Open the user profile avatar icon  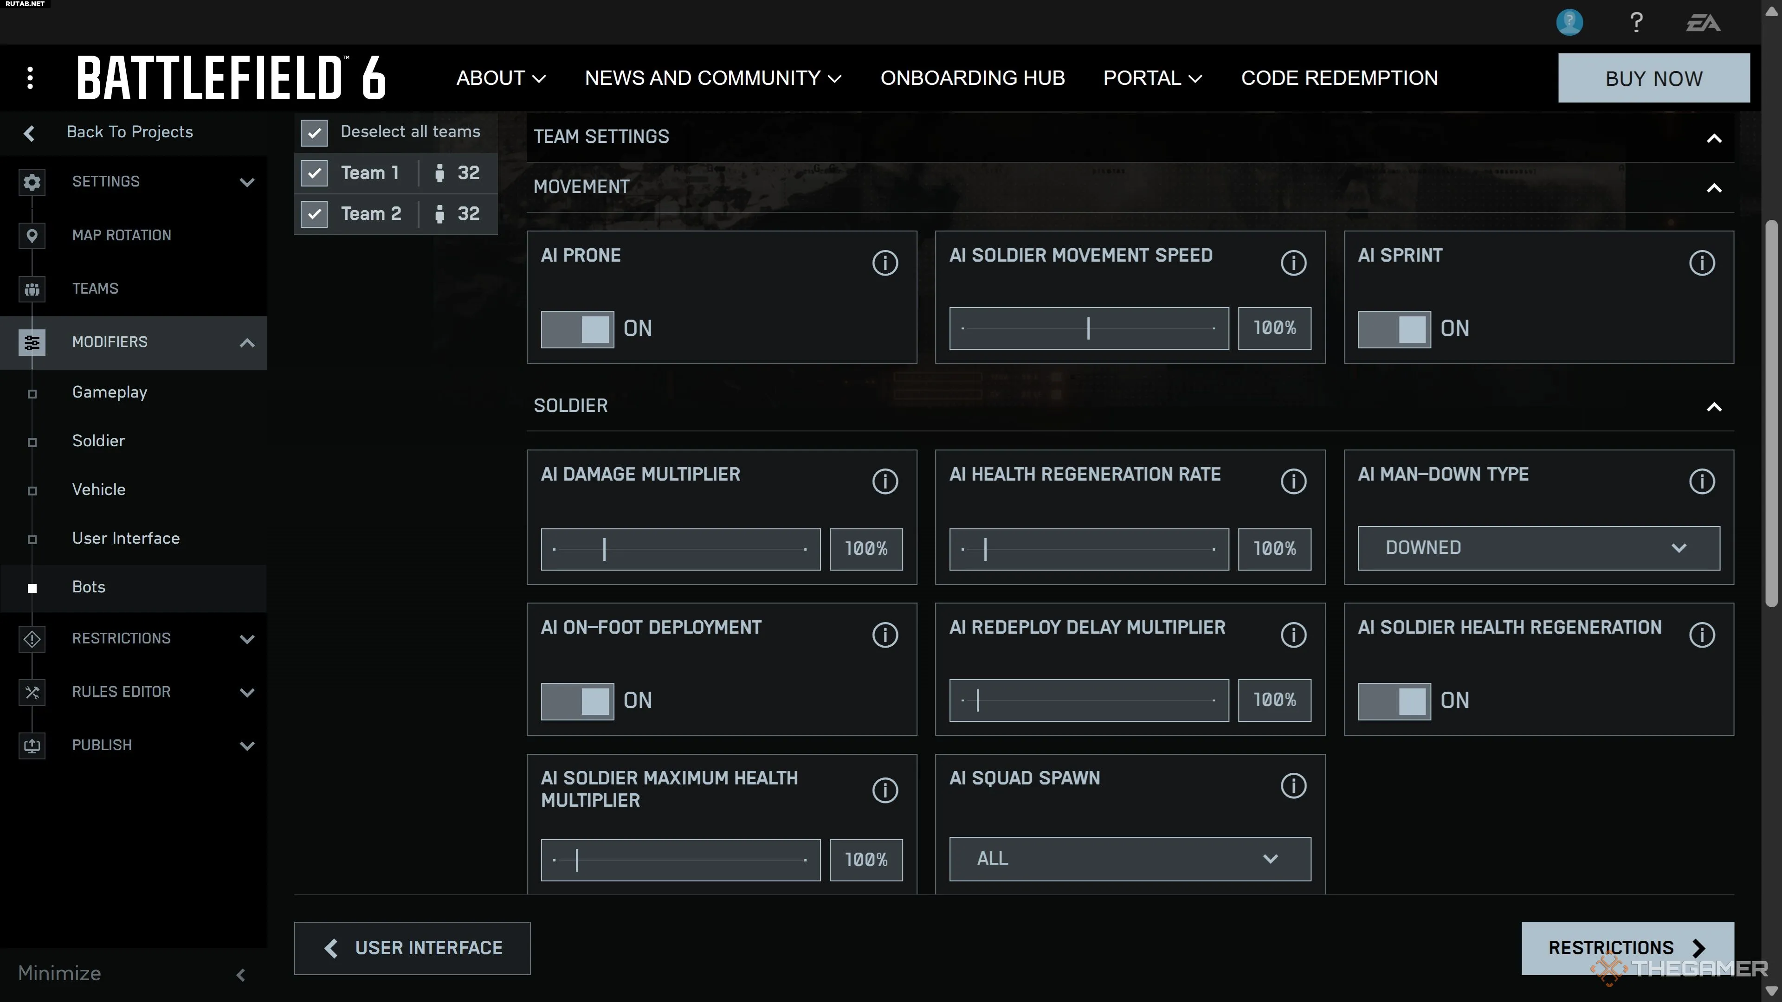tap(1569, 22)
